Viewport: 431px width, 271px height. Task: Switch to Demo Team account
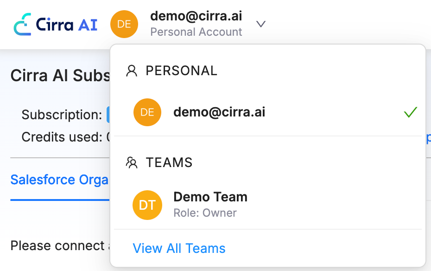210,197
